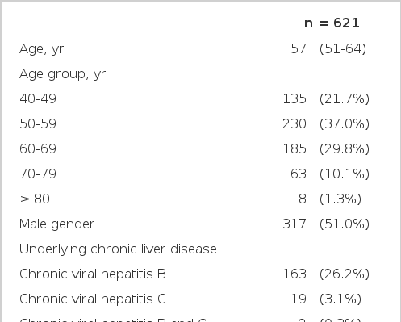Select the ≥ 80 row label
This screenshot has width=401, height=322.
tap(35, 199)
